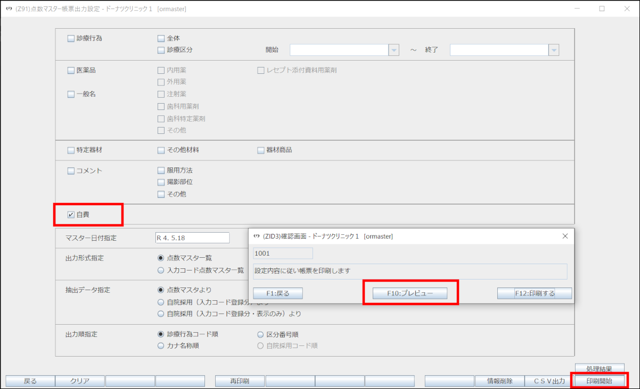The image size is (640, 389).
Task: Click the マスター日付指定 date field
Action: pyautogui.click(x=192, y=238)
